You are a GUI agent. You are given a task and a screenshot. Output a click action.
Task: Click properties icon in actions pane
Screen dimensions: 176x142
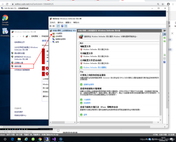(x=164, y=59)
